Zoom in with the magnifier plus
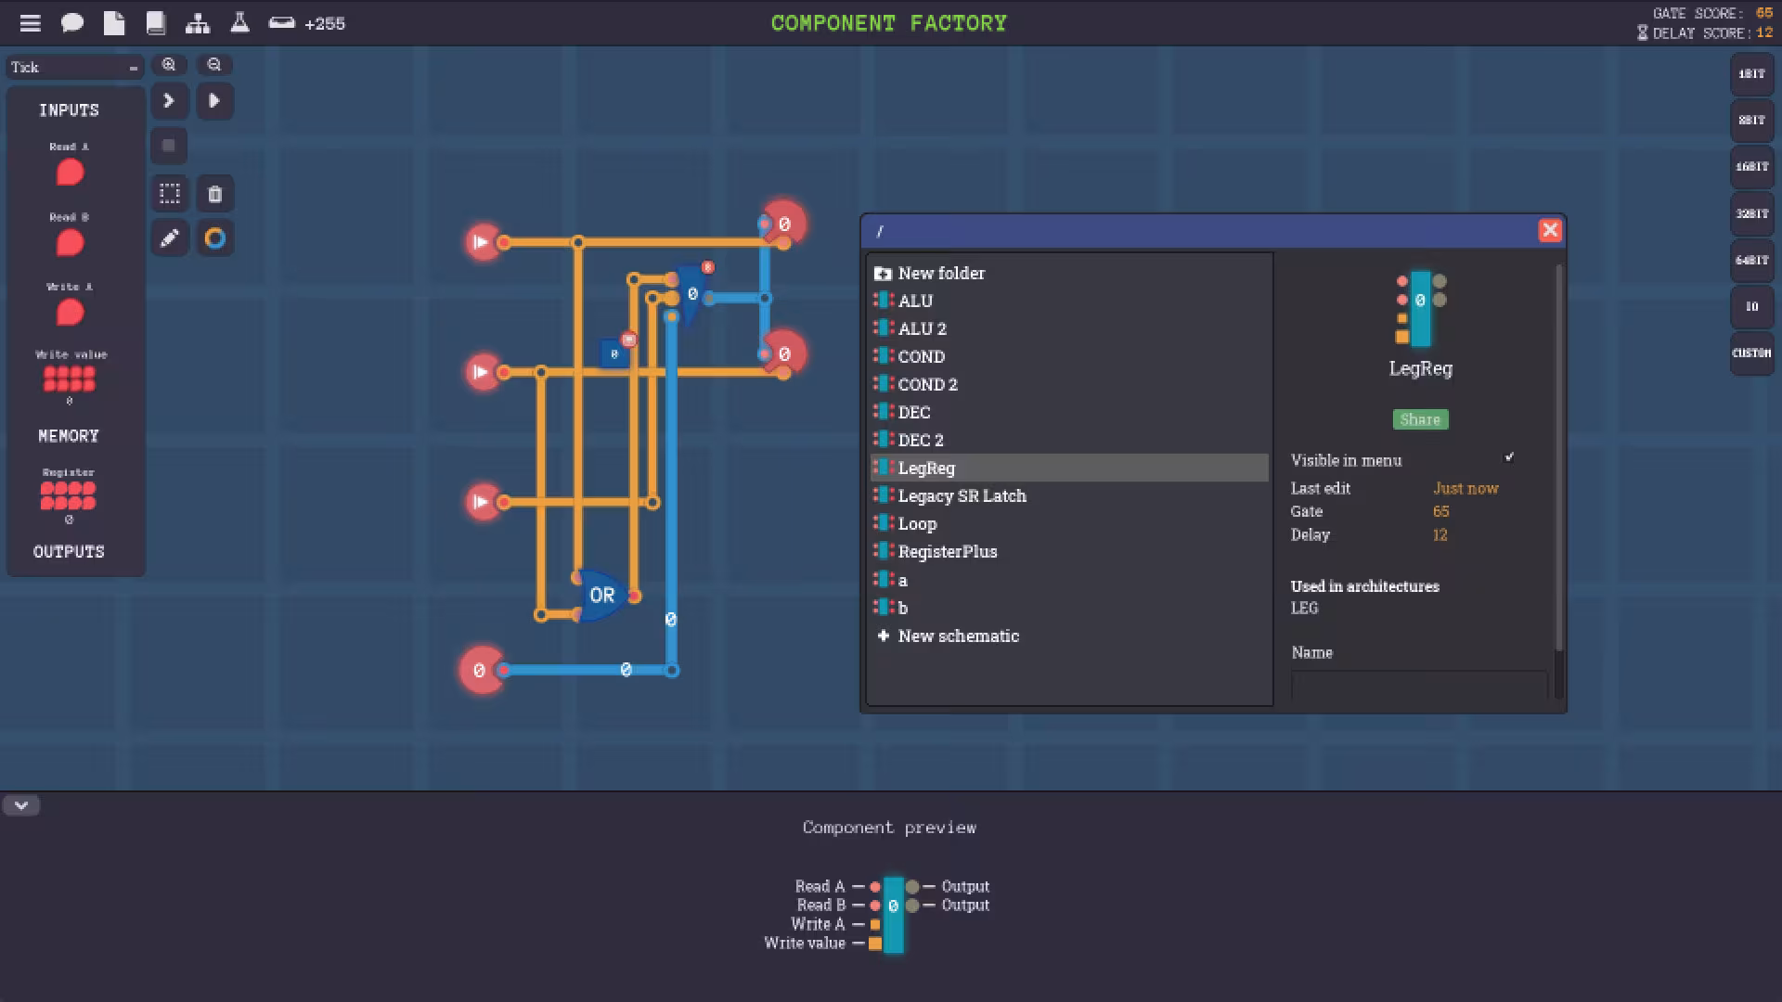Image resolution: width=1782 pixels, height=1002 pixels. point(169,65)
